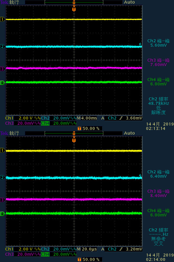Click rising edge trigger icon before 3.20mV
Image resolution: width=174 pixels, height=262 pixels.
tap(121, 249)
